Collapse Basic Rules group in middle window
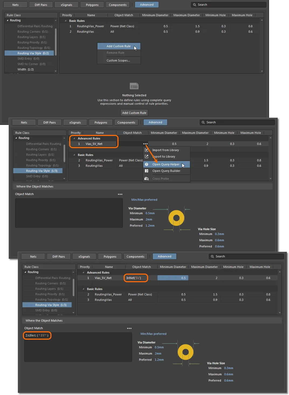The height and width of the screenshot is (395, 289). [74, 155]
